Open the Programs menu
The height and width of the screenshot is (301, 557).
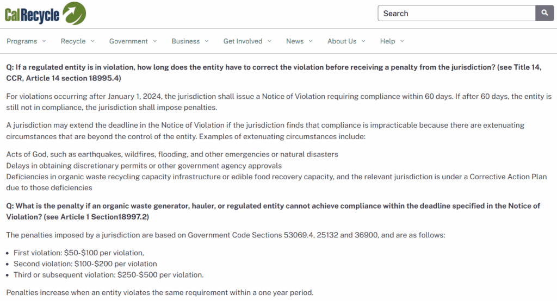point(22,41)
